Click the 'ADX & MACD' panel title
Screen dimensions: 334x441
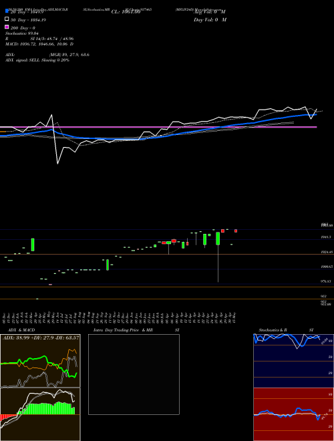click(21, 330)
